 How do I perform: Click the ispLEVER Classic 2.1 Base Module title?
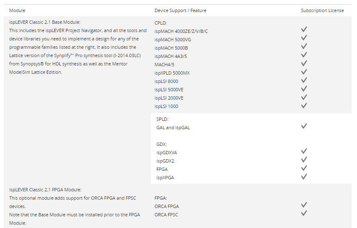click(45, 22)
